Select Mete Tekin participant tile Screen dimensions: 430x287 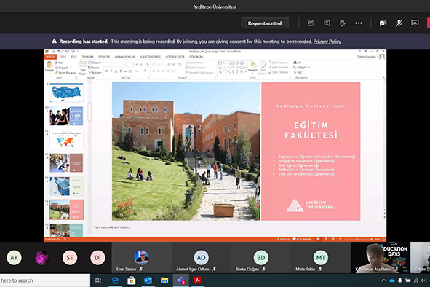point(321,258)
